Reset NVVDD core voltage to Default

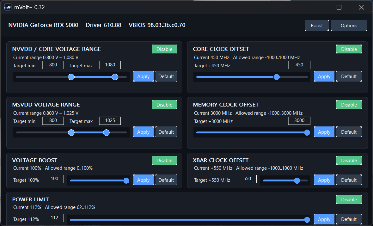(x=166, y=76)
